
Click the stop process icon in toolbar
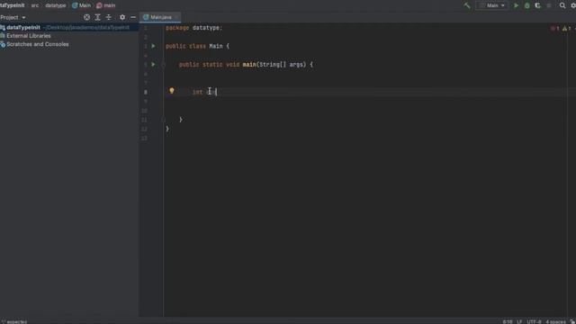549,5
